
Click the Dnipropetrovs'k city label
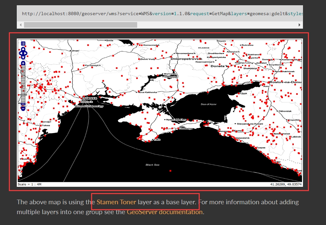click(x=186, y=59)
